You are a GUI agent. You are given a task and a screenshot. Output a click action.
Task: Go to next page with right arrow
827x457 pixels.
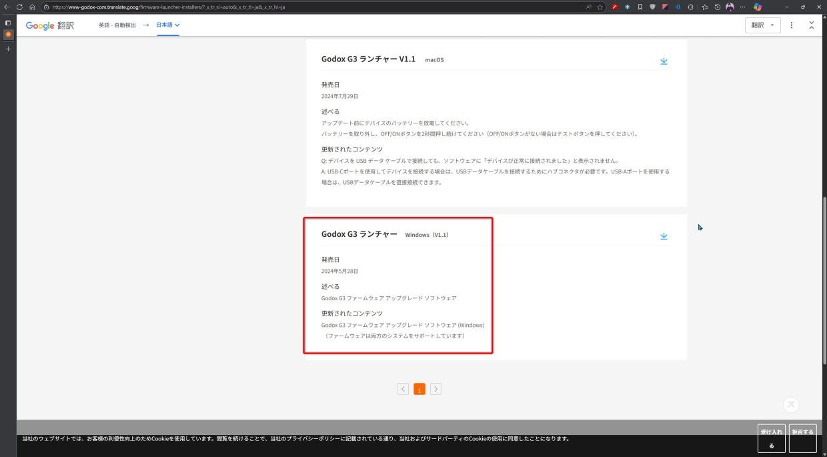click(436, 389)
